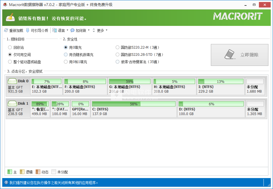The height and width of the screenshot is (189, 273).
Task: Click the info icon in status bar
Action: tap(6, 182)
